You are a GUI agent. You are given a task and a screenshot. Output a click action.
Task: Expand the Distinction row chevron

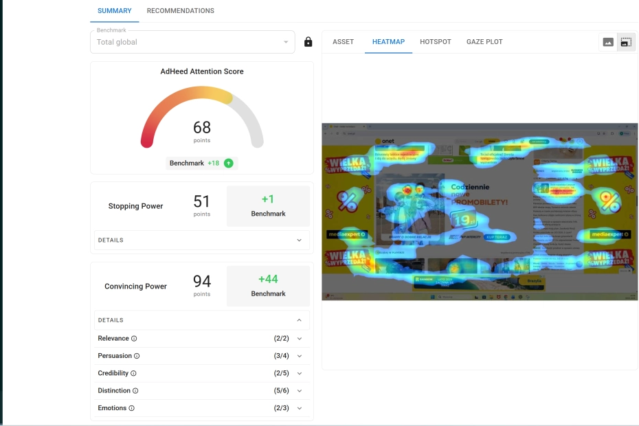pyautogui.click(x=300, y=391)
